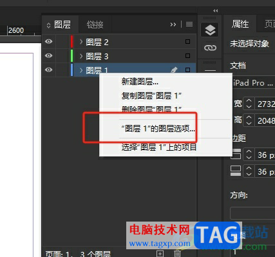Click the pen icon on 图层 1
275x257 pixels.
tap(174, 70)
